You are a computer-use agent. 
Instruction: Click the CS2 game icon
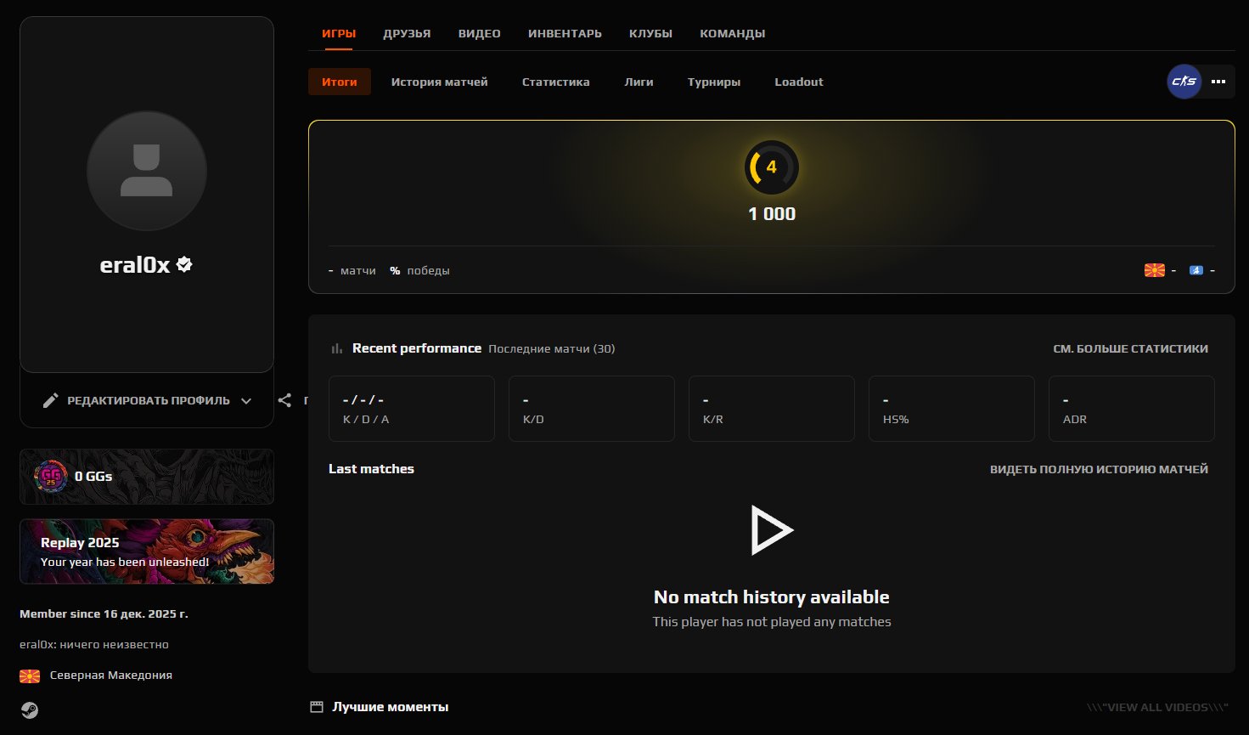pos(1184,82)
